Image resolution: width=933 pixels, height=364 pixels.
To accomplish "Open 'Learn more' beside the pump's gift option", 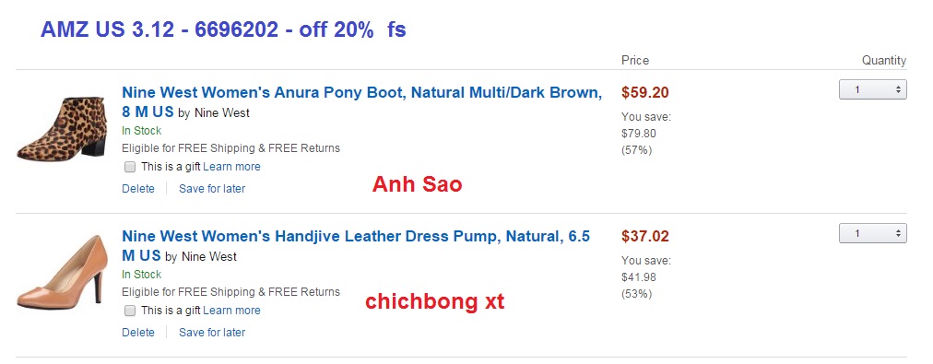I will pos(231,311).
